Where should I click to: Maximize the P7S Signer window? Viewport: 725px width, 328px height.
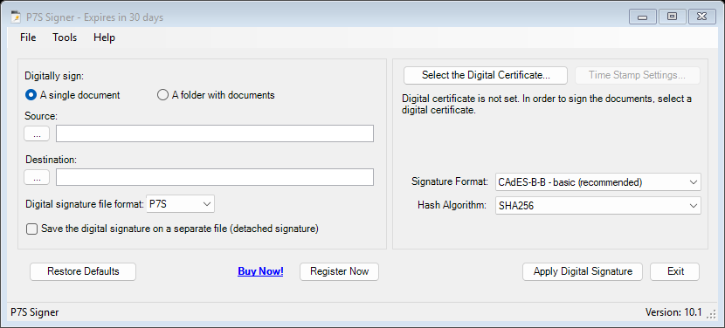pos(672,17)
